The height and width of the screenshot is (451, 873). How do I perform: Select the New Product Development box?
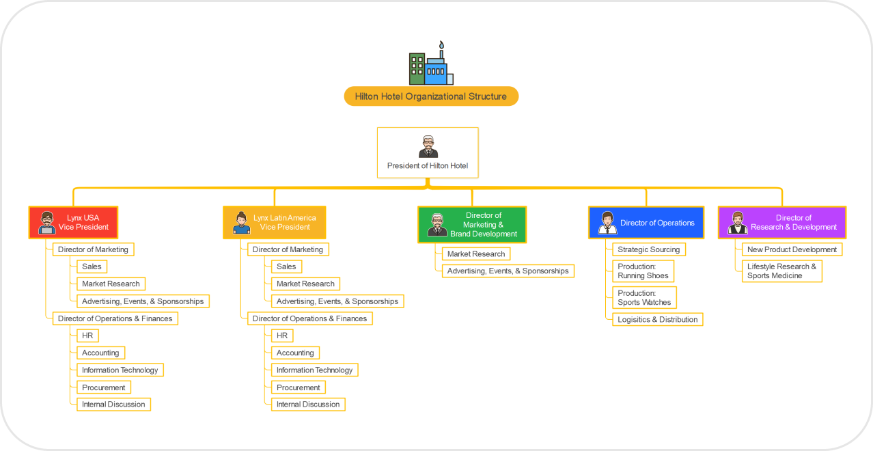click(x=792, y=249)
